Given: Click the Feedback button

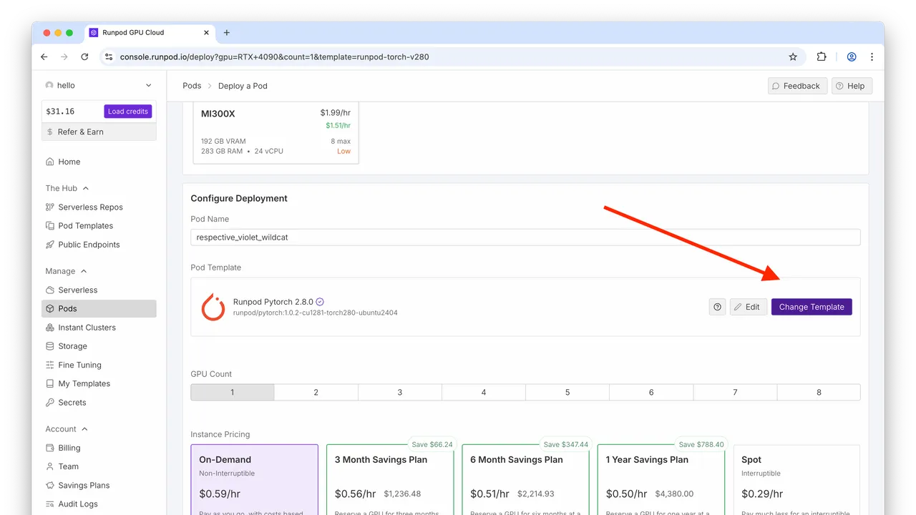Looking at the screenshot, I should coord(797,86).
